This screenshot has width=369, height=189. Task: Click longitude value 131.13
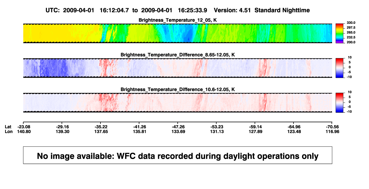tap(217, 131)
